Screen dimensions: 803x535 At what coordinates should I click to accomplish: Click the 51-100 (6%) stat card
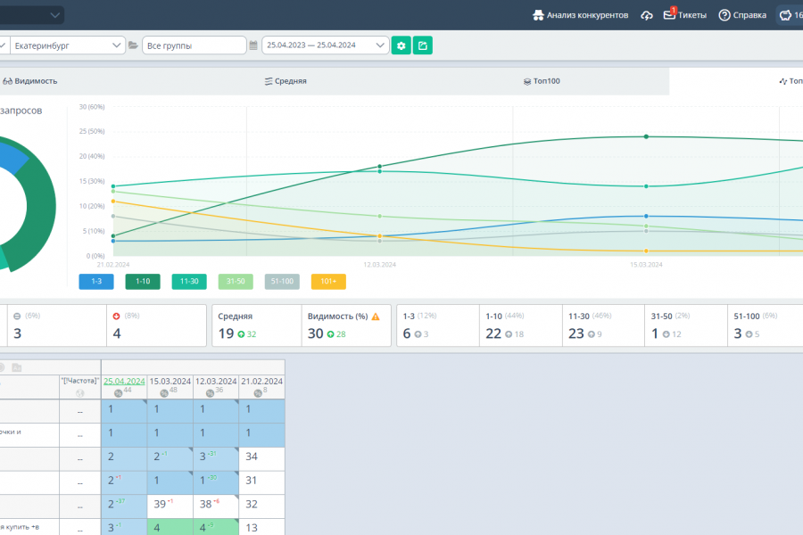[766, 325]
